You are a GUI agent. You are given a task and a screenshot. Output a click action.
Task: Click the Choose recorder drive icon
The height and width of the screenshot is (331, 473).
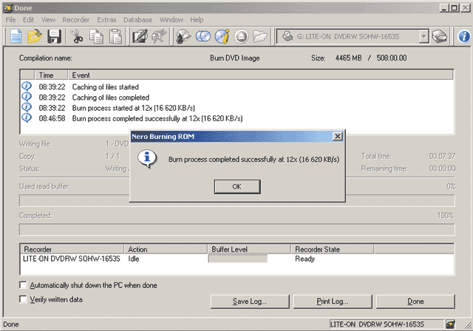440,36
